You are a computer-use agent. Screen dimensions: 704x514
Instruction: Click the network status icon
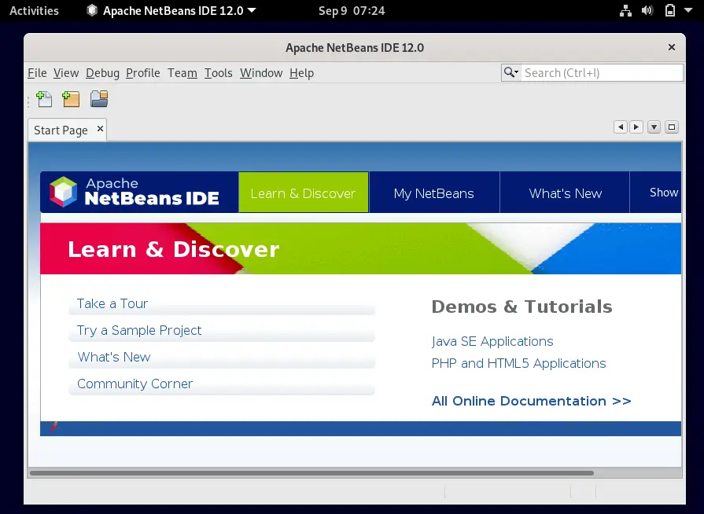[625, 11]
